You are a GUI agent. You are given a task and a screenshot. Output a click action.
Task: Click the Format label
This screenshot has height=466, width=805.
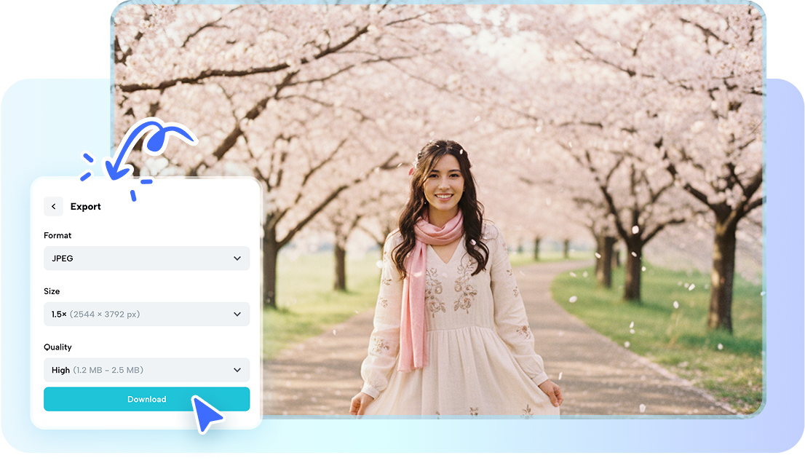(57, 235)
